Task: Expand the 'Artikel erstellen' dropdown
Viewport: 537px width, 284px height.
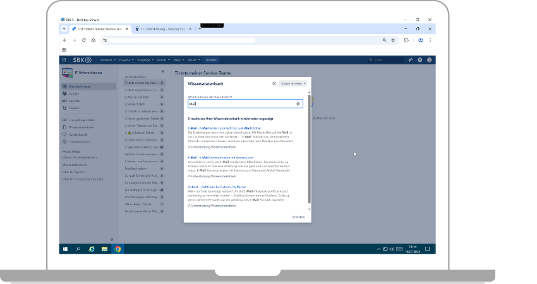Action: click(x=293, y=83)
